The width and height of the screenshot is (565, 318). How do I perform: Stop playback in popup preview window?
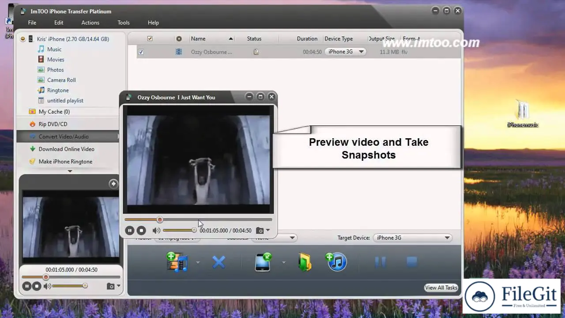tap(141, 230)
